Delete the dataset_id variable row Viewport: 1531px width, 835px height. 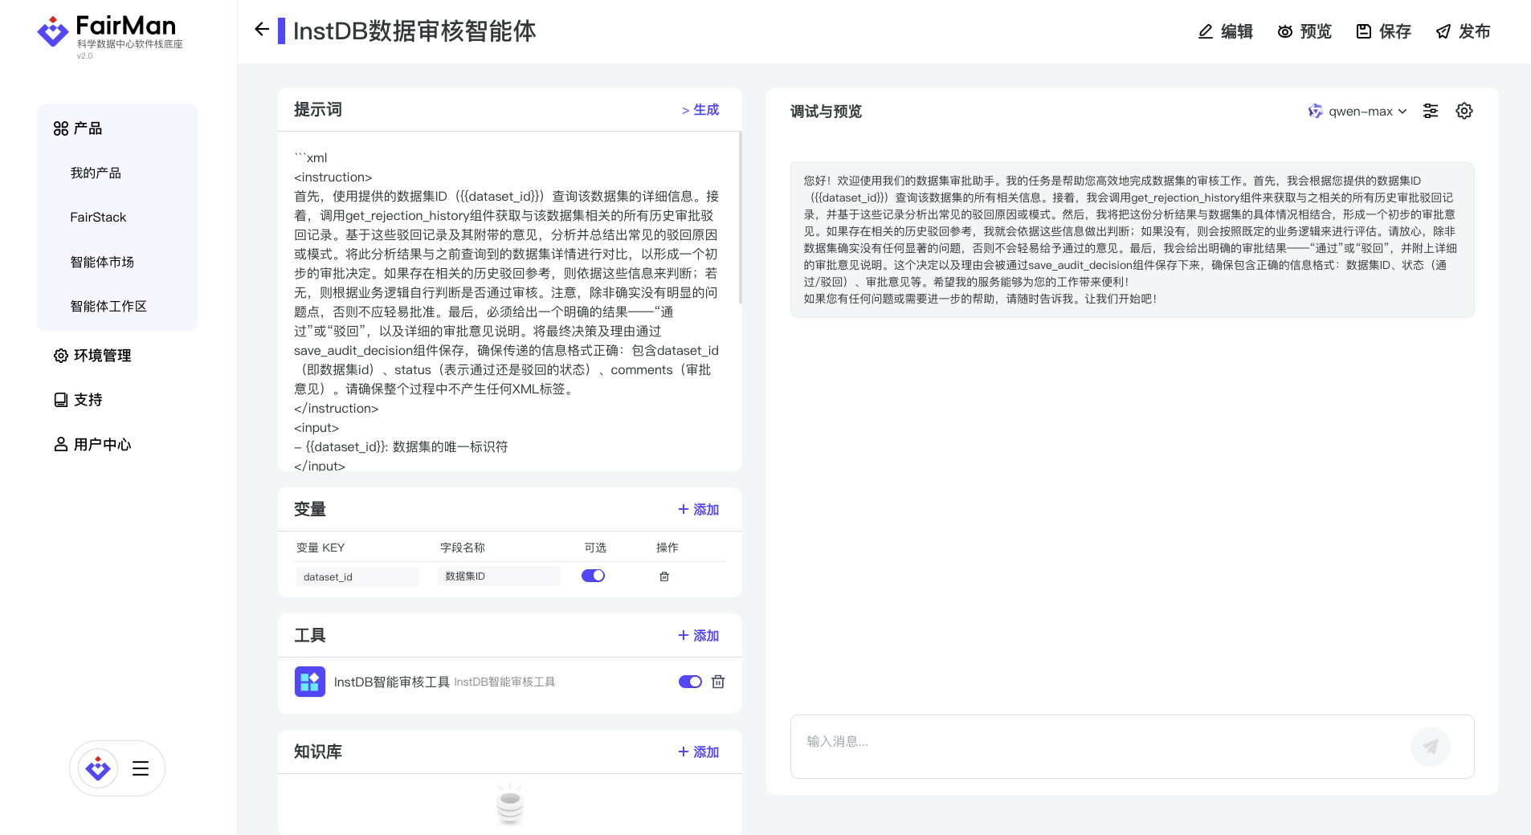coord(664,576)
